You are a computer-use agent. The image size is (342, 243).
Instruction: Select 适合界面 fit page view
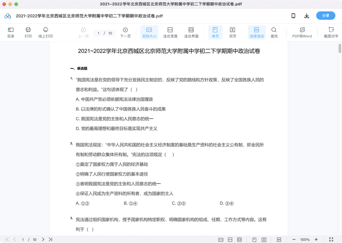(x=191, y=33)
